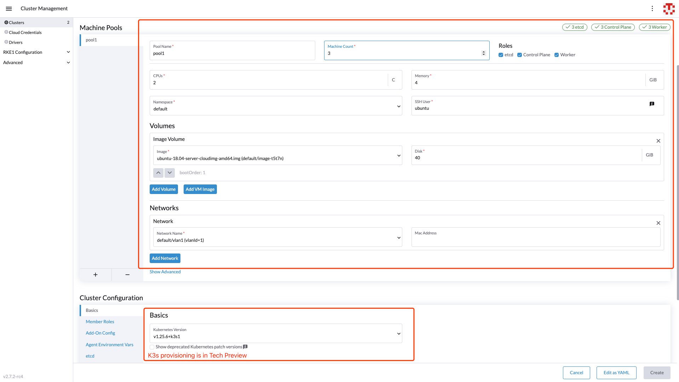Image resolution: width=679 pixels, height=382 pixels.
Task: Remove the Network entry with X icon
Action: (x=658, y=223)
